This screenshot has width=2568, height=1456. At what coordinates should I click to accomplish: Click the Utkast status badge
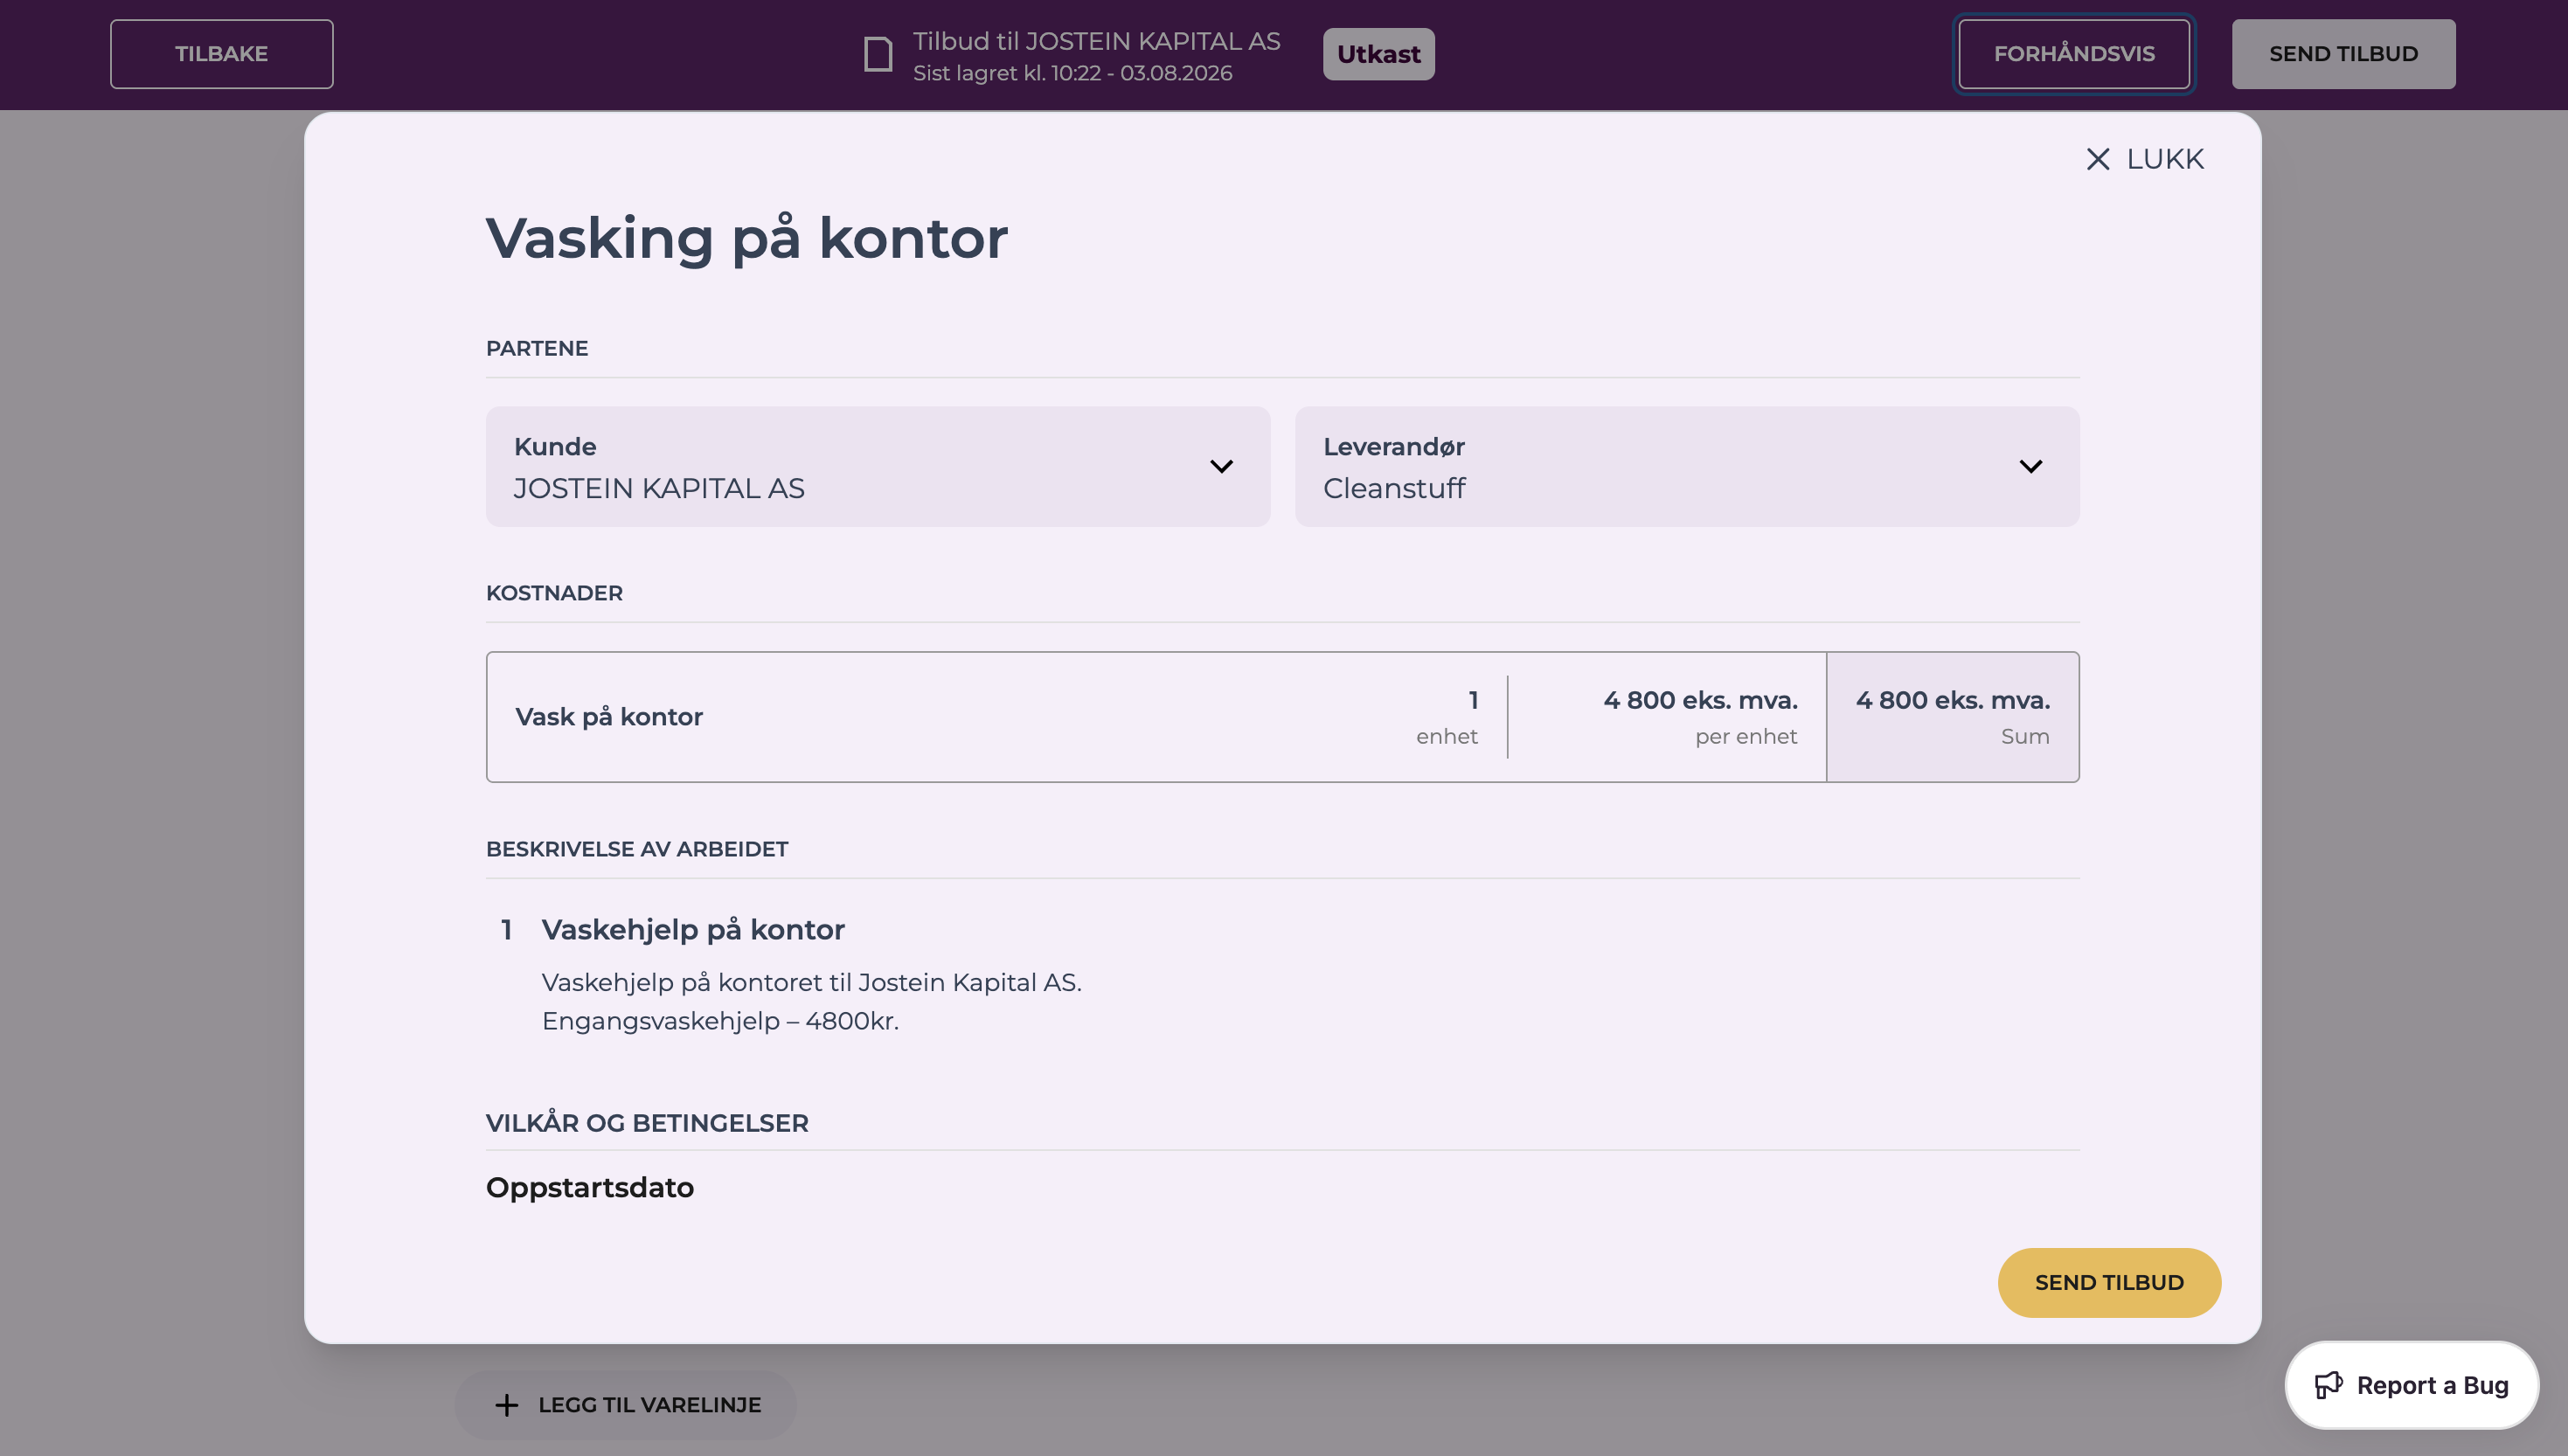click(x=1378, y=54)
